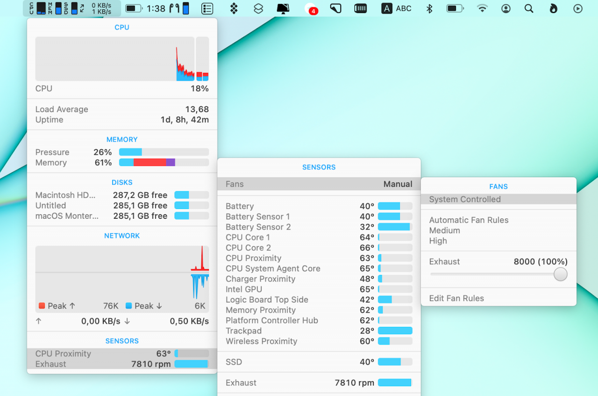This screenshot has height=396, width=598.
Task: Expand the Fans row marked Manual
Action: [319, 184]
